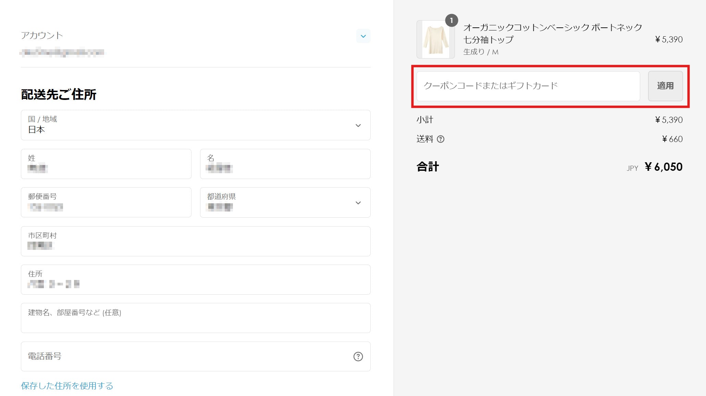Focus the coupon code or gift card field

tap(528, 86)
